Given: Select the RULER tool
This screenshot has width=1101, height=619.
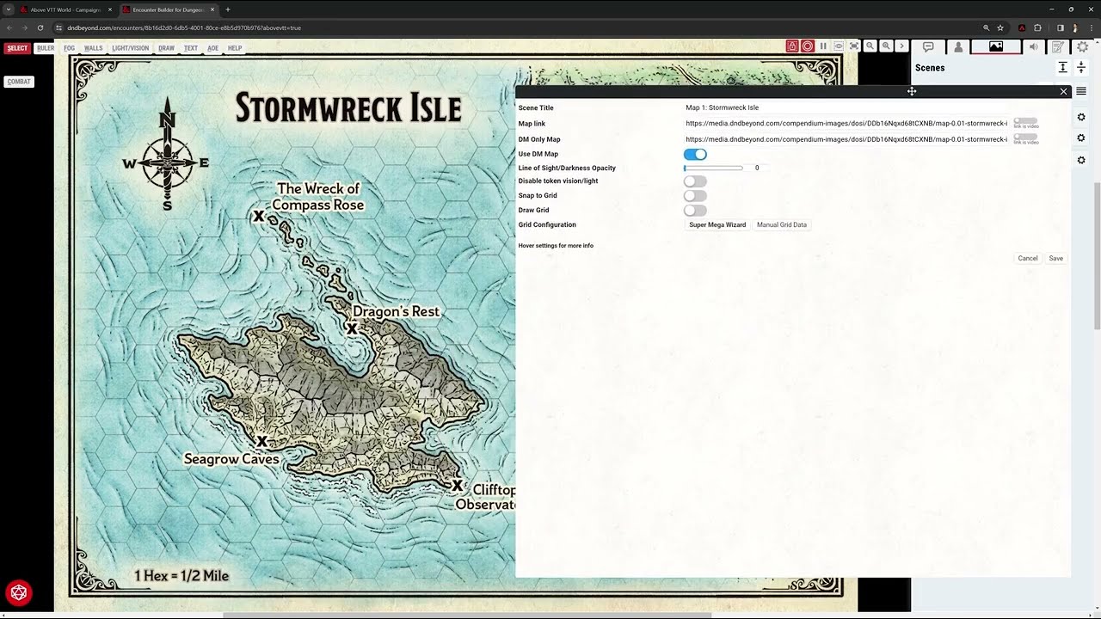Looking at the screenshot, I should 46,48.
